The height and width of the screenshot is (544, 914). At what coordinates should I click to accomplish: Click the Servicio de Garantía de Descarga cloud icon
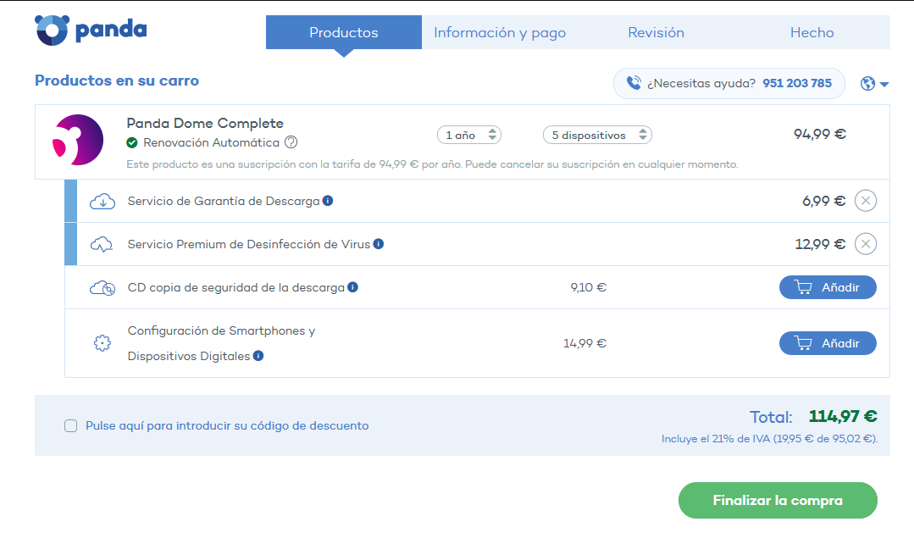(102, 202)
